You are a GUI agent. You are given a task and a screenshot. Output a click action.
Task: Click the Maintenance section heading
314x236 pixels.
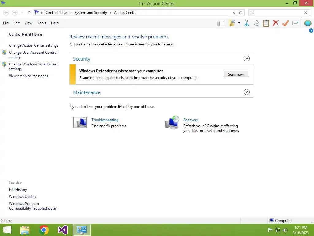click(x=86, y=92)
